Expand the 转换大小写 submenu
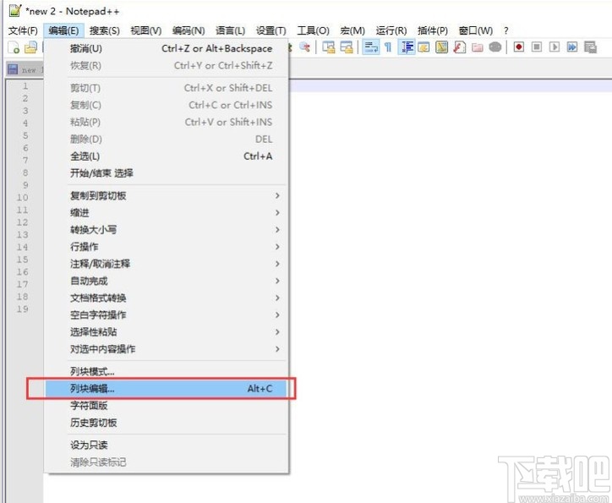 (x=167, y=229)
